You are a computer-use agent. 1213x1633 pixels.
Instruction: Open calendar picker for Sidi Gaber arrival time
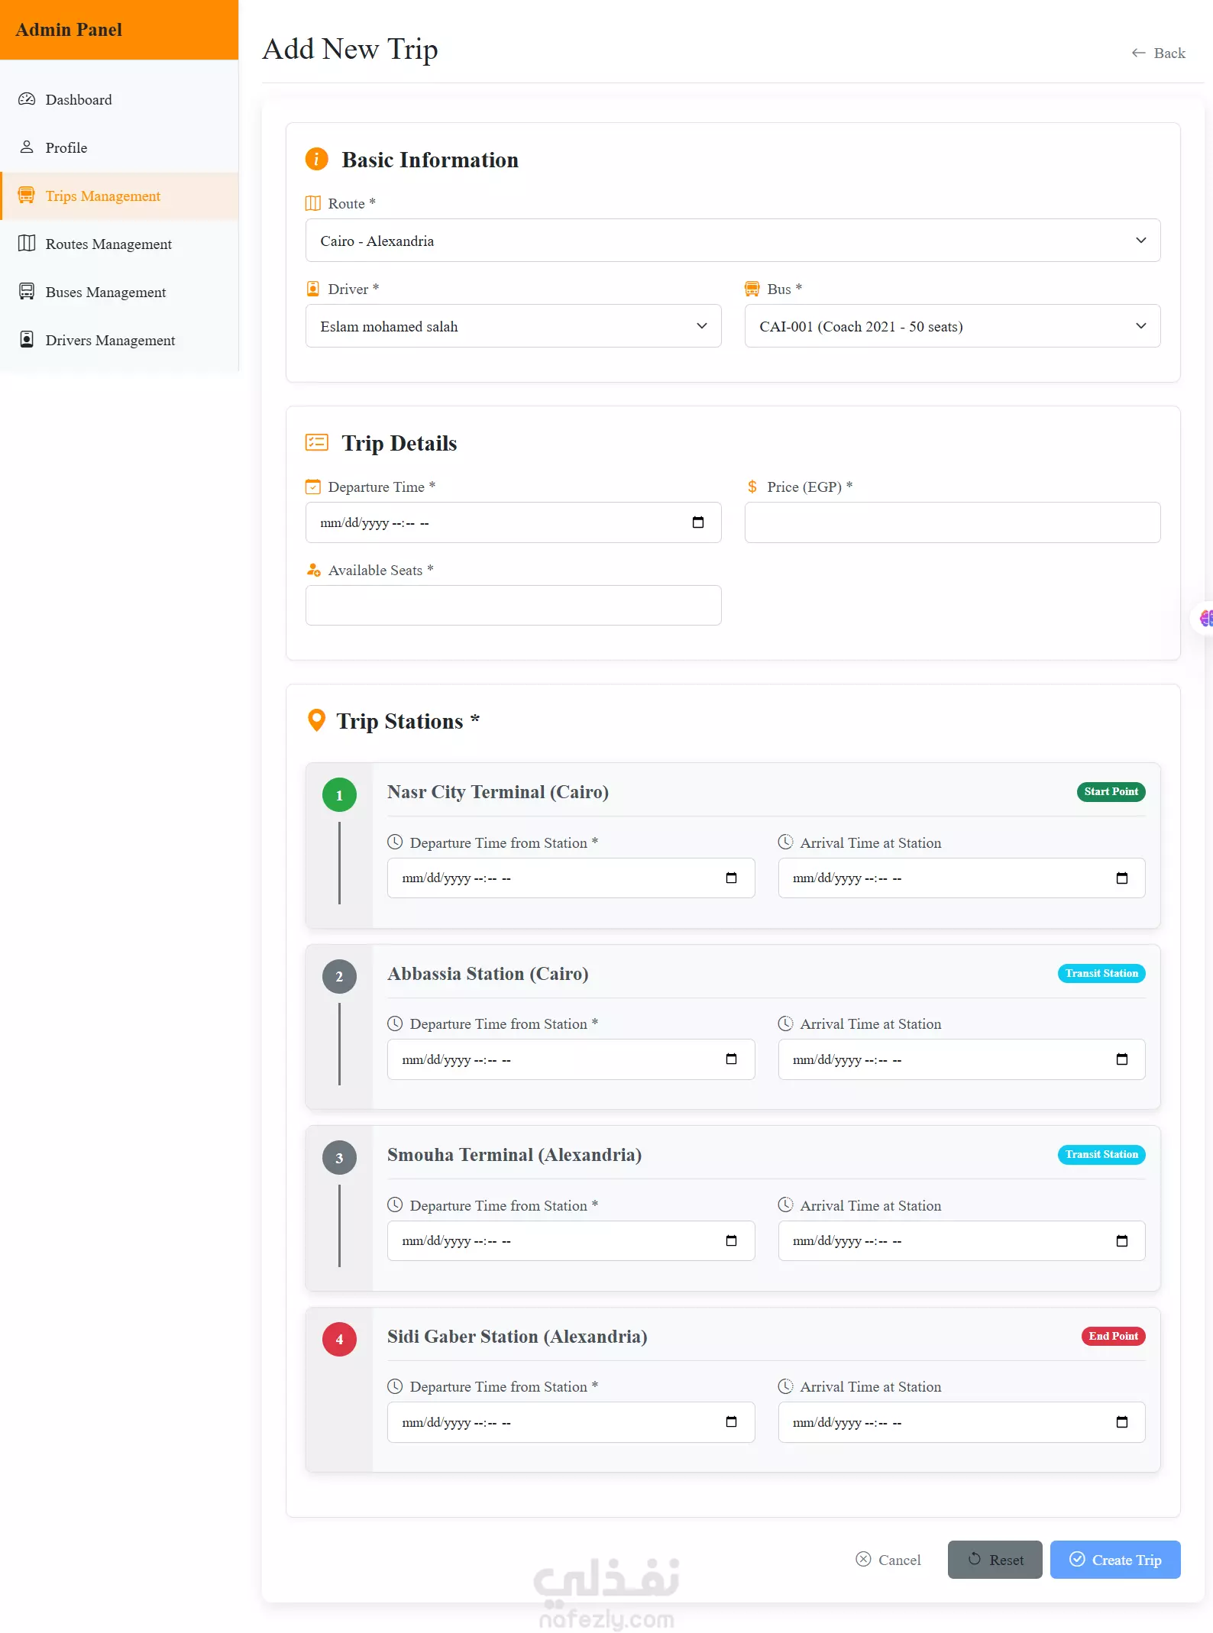pos(1121,1422)
